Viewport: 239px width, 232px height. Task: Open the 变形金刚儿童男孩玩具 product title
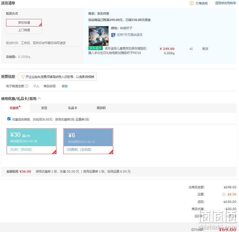click(x=117, y=51)
